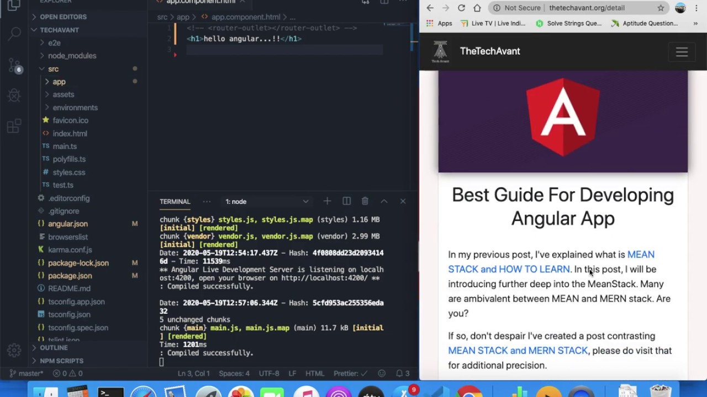Maximize terminal panel with up chevron
The width and height of the screenshot is (707, 397).
tap(384, 201)
